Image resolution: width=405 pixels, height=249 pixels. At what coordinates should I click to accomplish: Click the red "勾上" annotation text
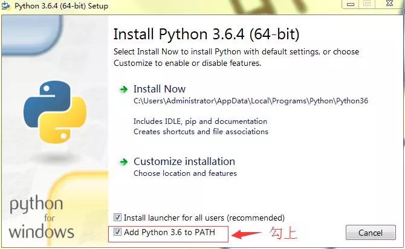point(283,232)
